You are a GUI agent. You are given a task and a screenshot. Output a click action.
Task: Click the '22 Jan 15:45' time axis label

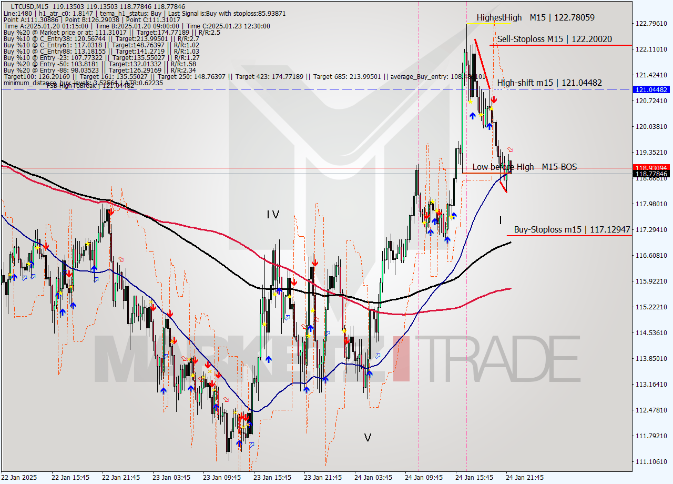70,477
